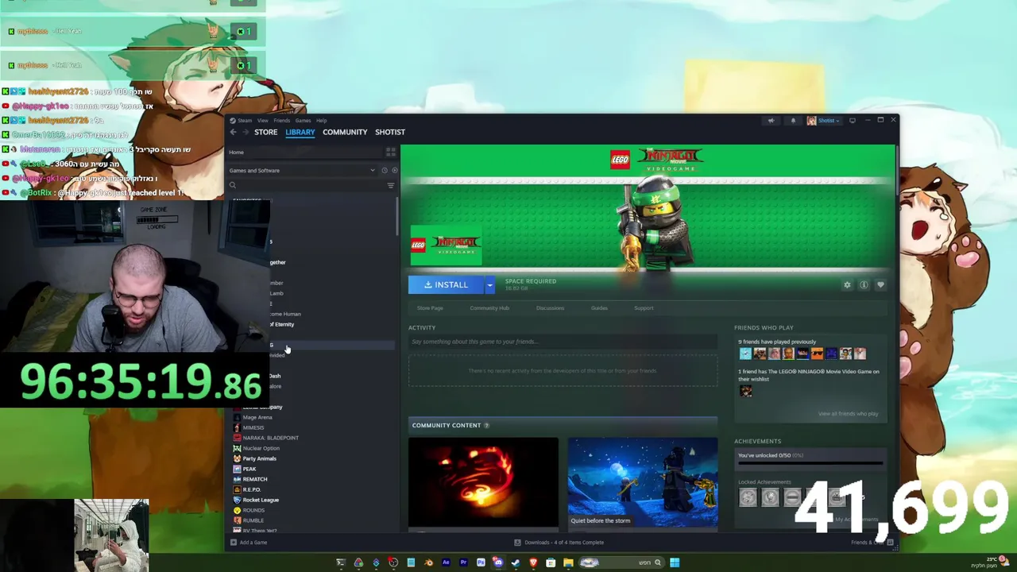Open the Help menu
1017x572 pixels.
coord(321,121)
